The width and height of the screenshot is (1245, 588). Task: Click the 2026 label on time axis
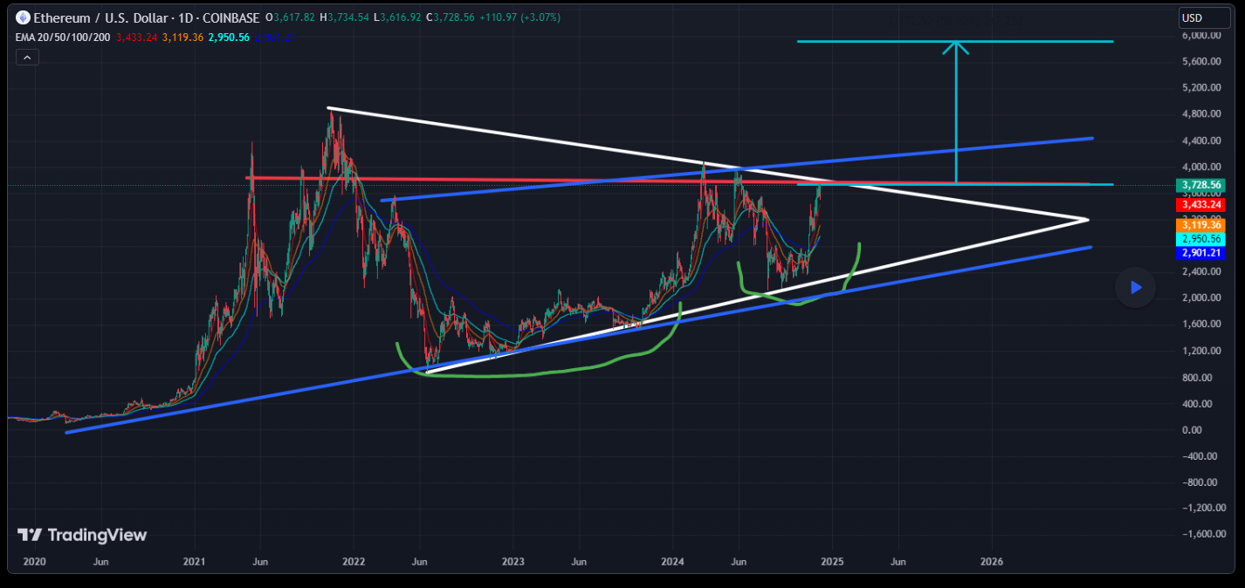click(x=991, y=562)
